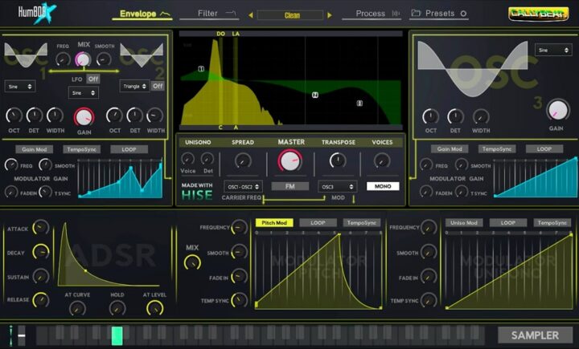Image resolution: width=579 pixels, height=349 pixels.
Task: Click the SAMPLER button
Action: pyautogui.click(x=534, y=335)
